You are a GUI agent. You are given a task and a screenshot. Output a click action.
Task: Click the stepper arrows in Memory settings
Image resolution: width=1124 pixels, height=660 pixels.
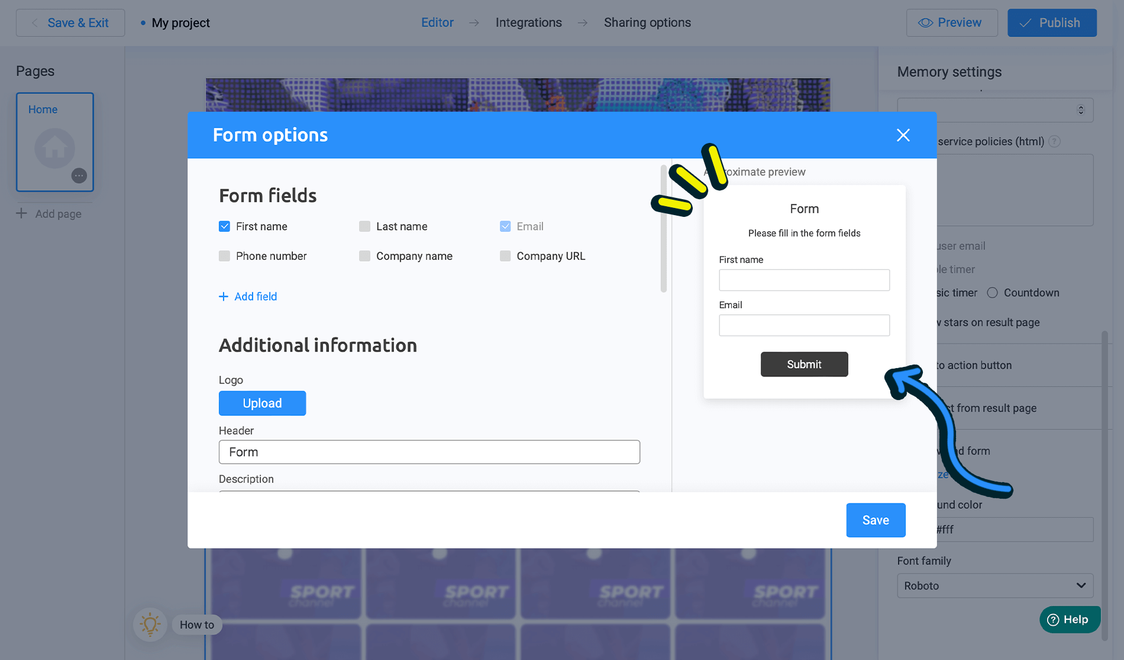pos(1081,110)
